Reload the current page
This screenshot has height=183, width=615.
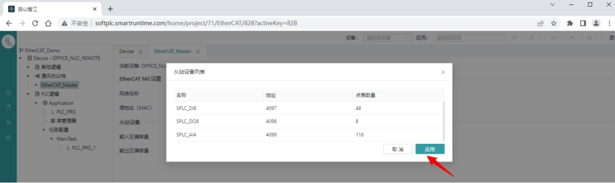click(35, 23)
